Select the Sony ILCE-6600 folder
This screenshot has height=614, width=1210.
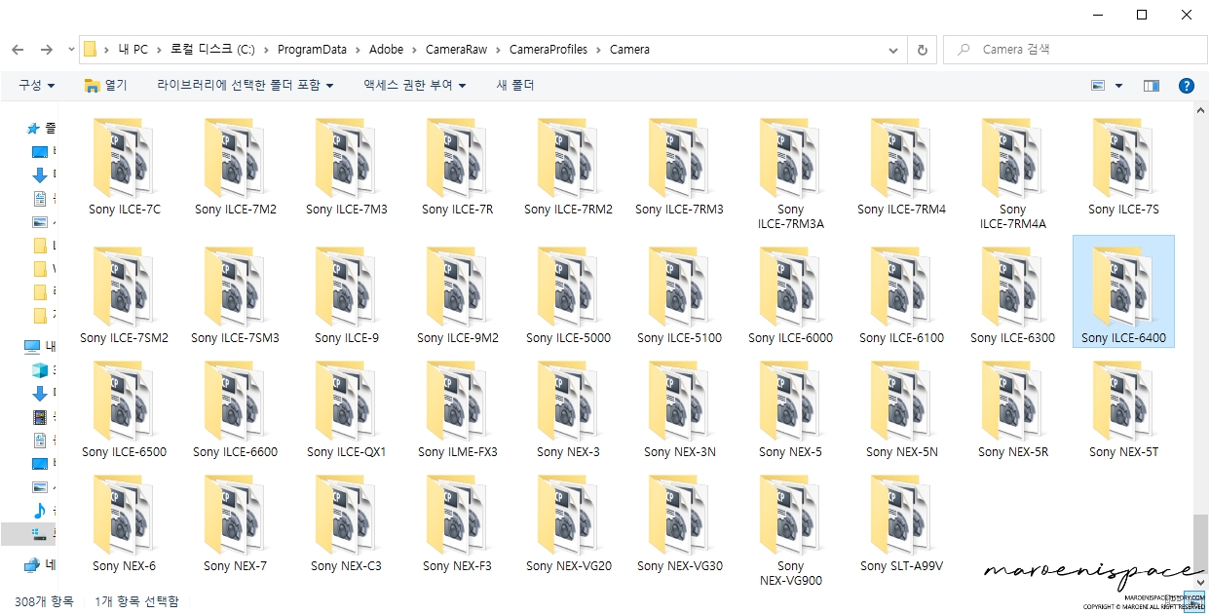[x=235, y=408]
